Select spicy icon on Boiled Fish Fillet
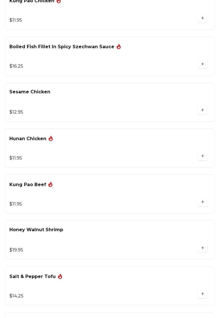This screenshot has height=318, width=219. (x=119, y=47)
